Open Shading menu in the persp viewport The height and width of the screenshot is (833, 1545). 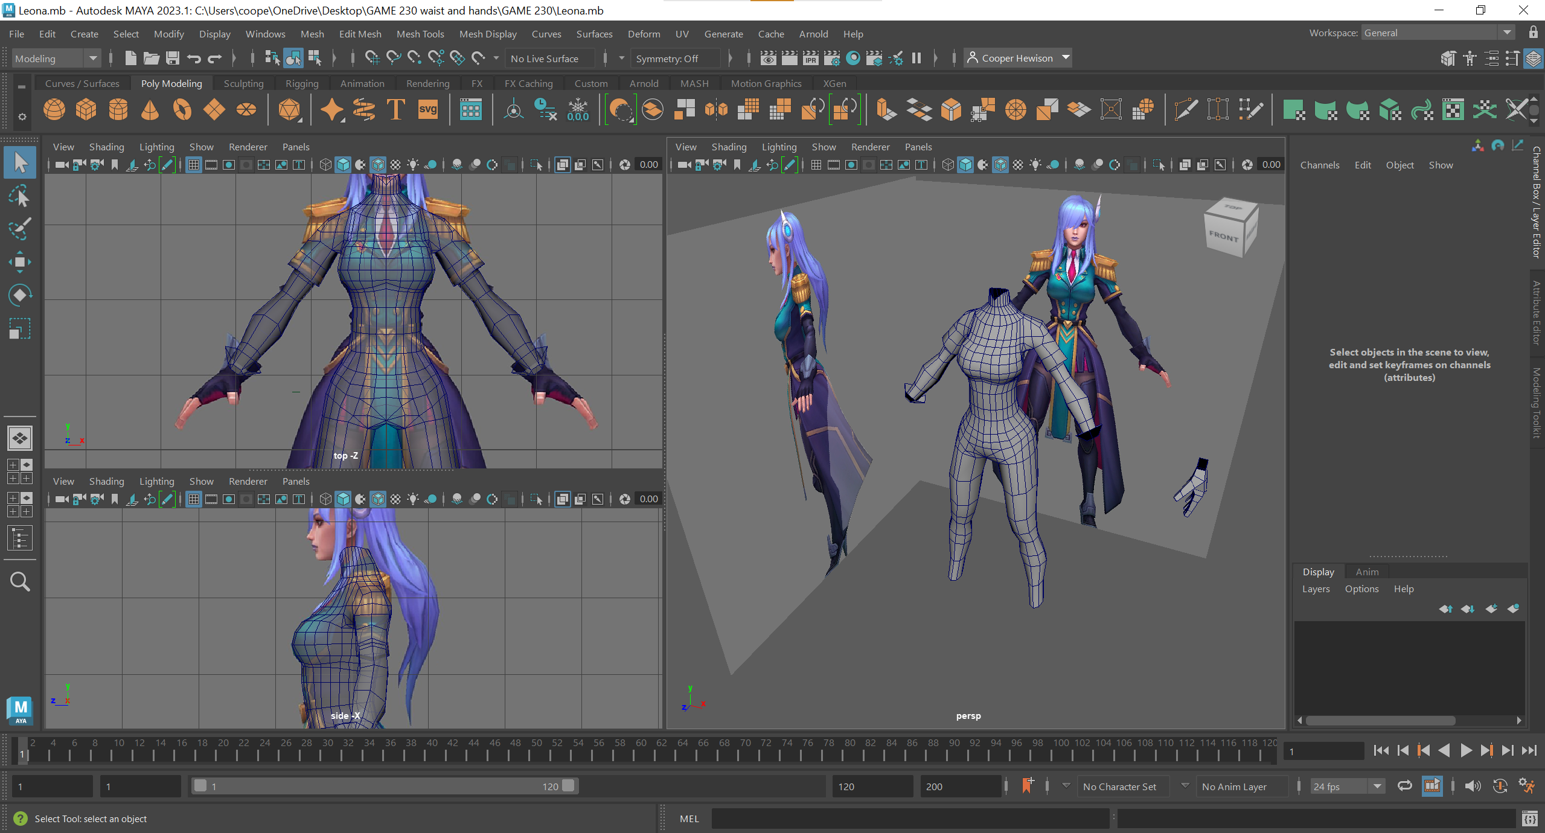729,147
